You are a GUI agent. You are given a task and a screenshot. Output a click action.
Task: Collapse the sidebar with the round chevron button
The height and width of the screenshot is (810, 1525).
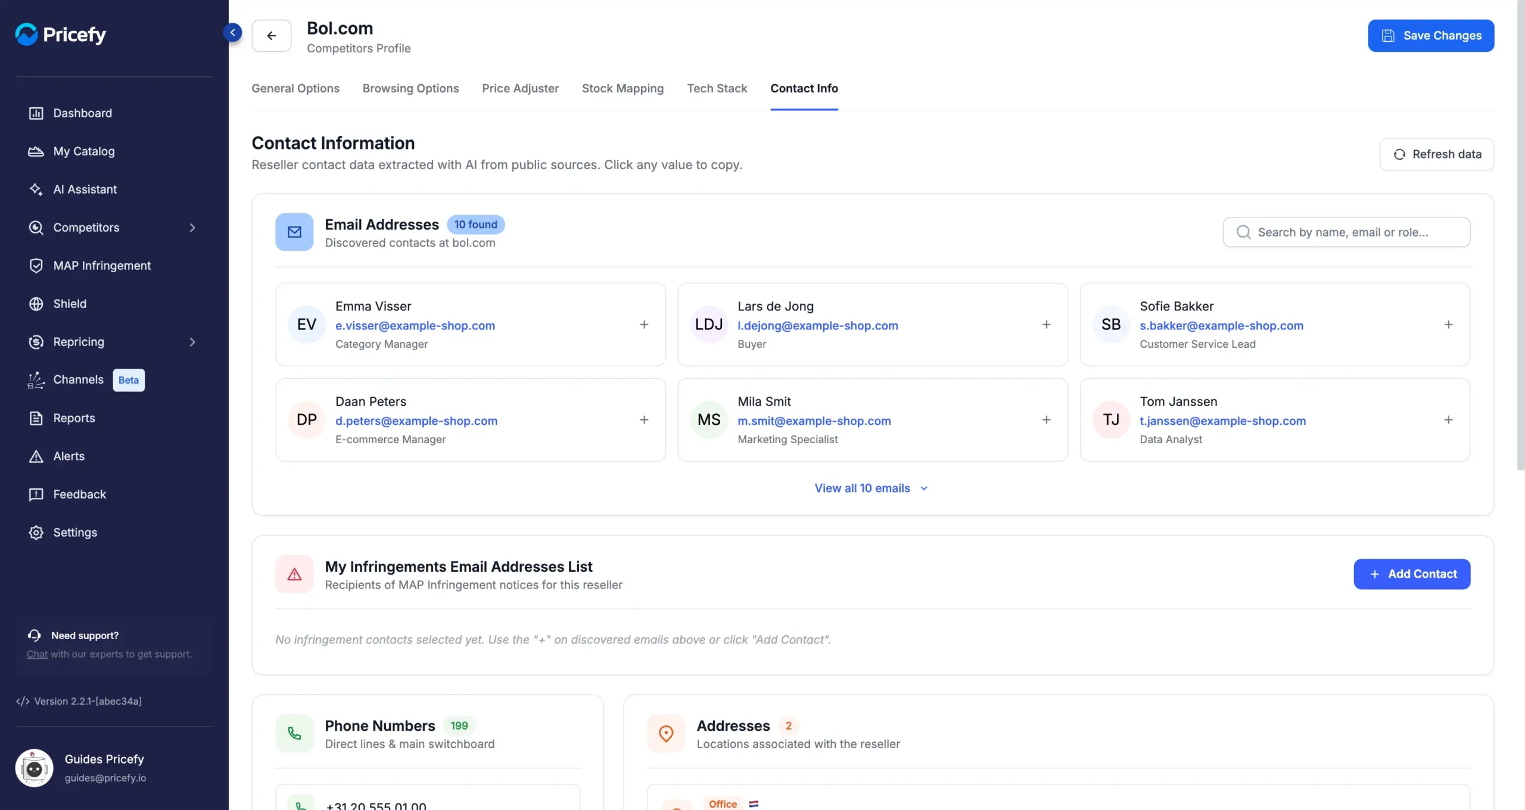pyautogui.click(x=233, y=32)
